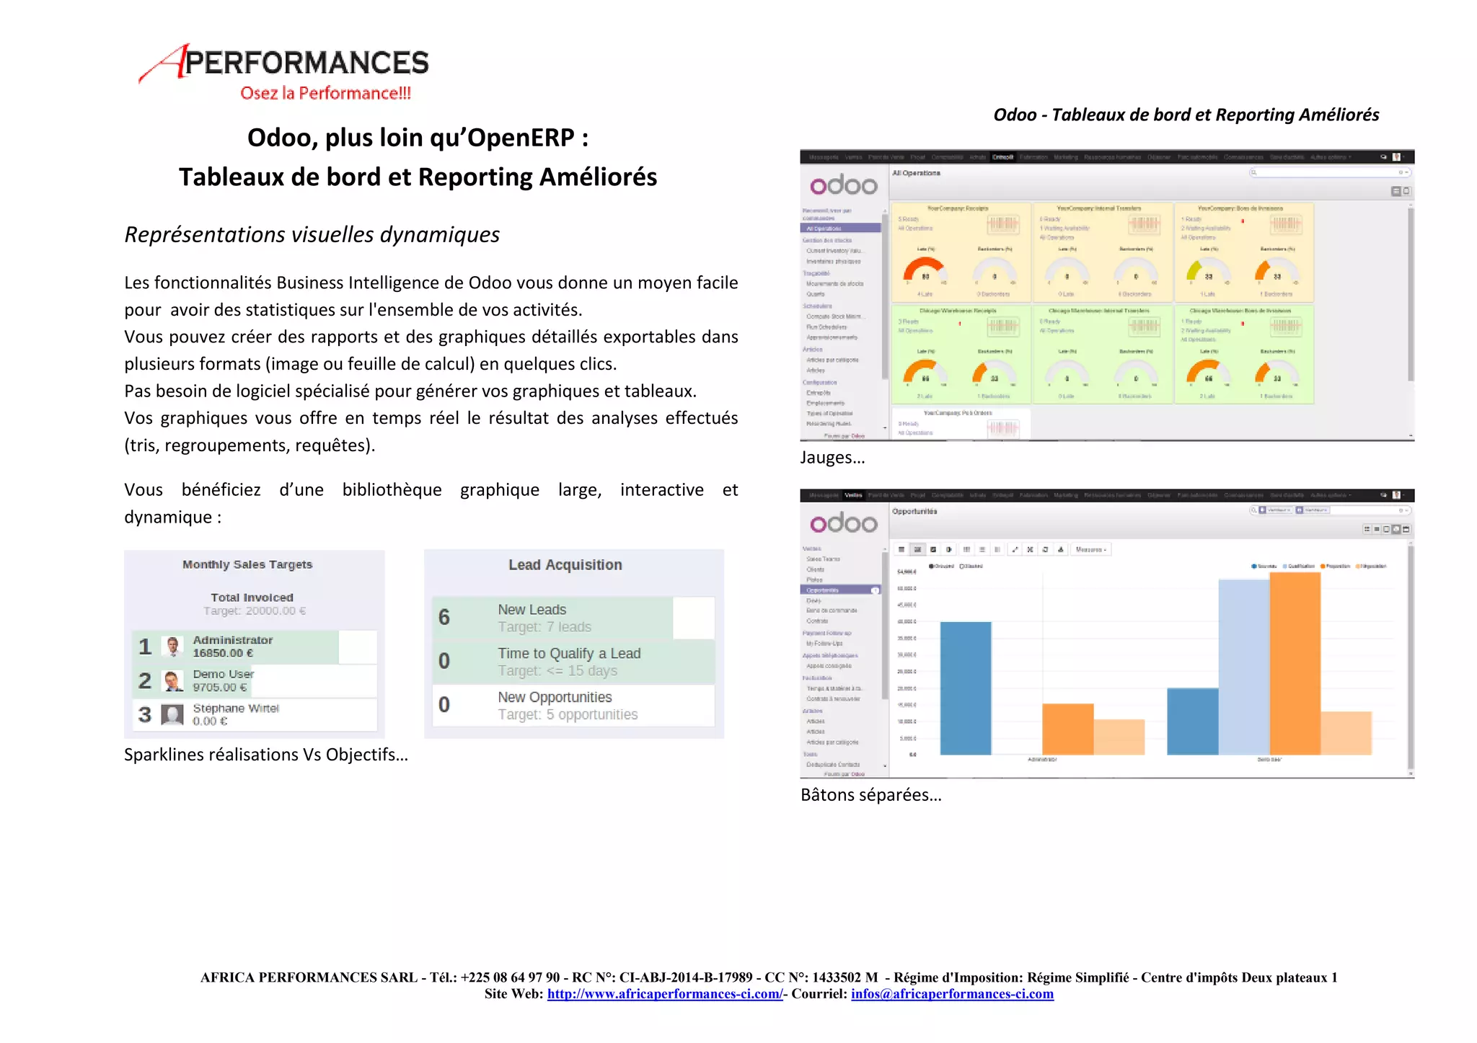Viewport: 1477px width, 1043px height.
Task: Select the Grouped radio option on chart
Action: point(931,566)
